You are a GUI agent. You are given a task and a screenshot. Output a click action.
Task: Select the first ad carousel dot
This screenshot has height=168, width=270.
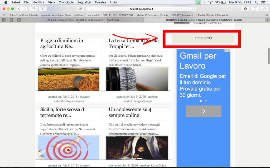(x=201, y=101)
